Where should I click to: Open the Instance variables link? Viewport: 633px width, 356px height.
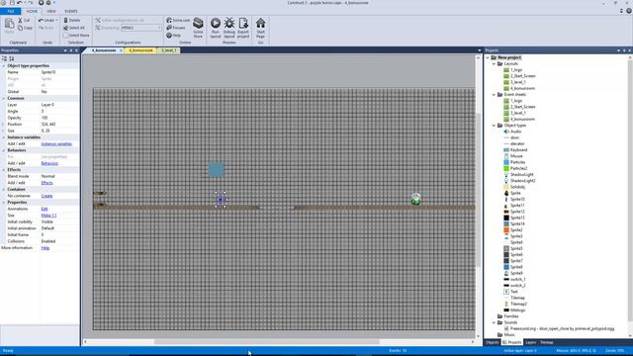tap(56, 143)
